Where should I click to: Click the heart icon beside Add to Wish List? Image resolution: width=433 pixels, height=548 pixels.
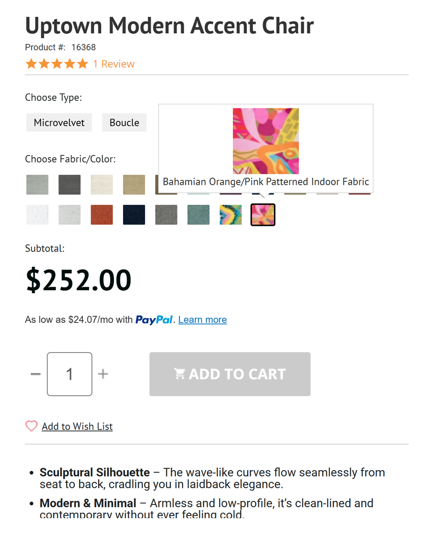click(31, 426)
